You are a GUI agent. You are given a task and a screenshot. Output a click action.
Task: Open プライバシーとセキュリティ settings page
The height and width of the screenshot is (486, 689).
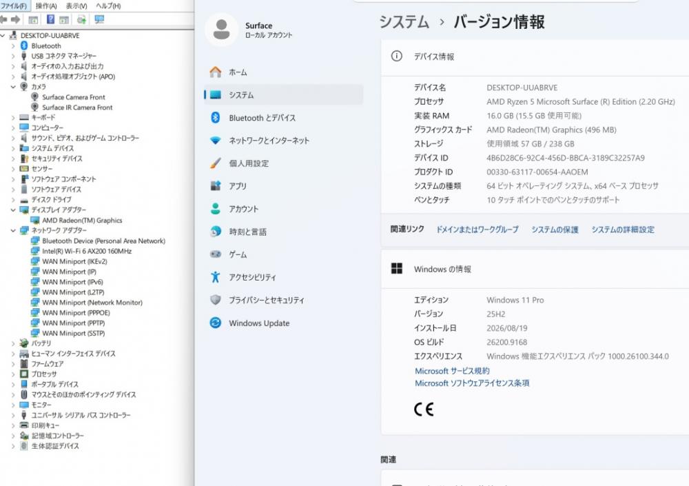pyautogui.click(x=283, y=301)
